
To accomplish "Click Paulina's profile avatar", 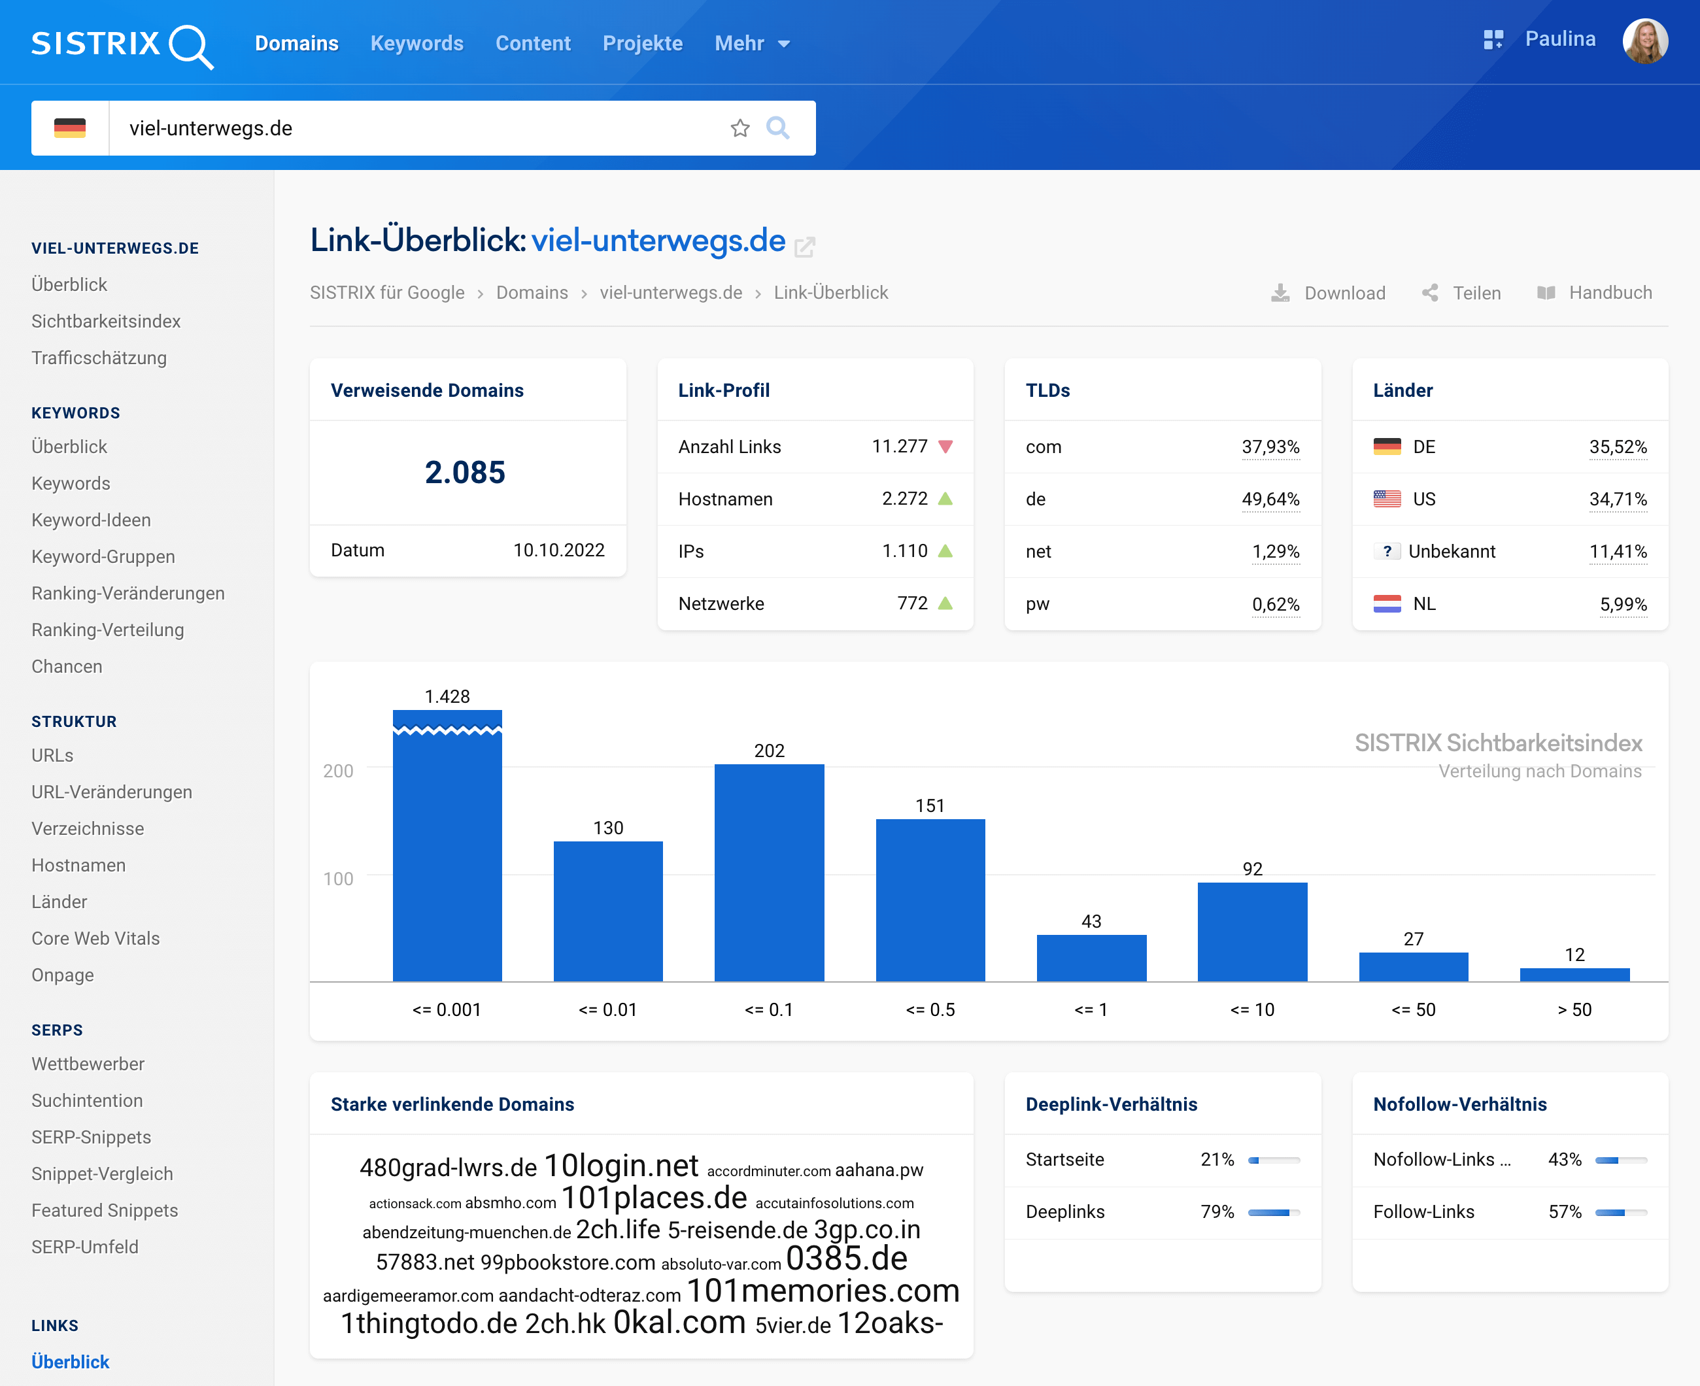I will point(1645,42).
